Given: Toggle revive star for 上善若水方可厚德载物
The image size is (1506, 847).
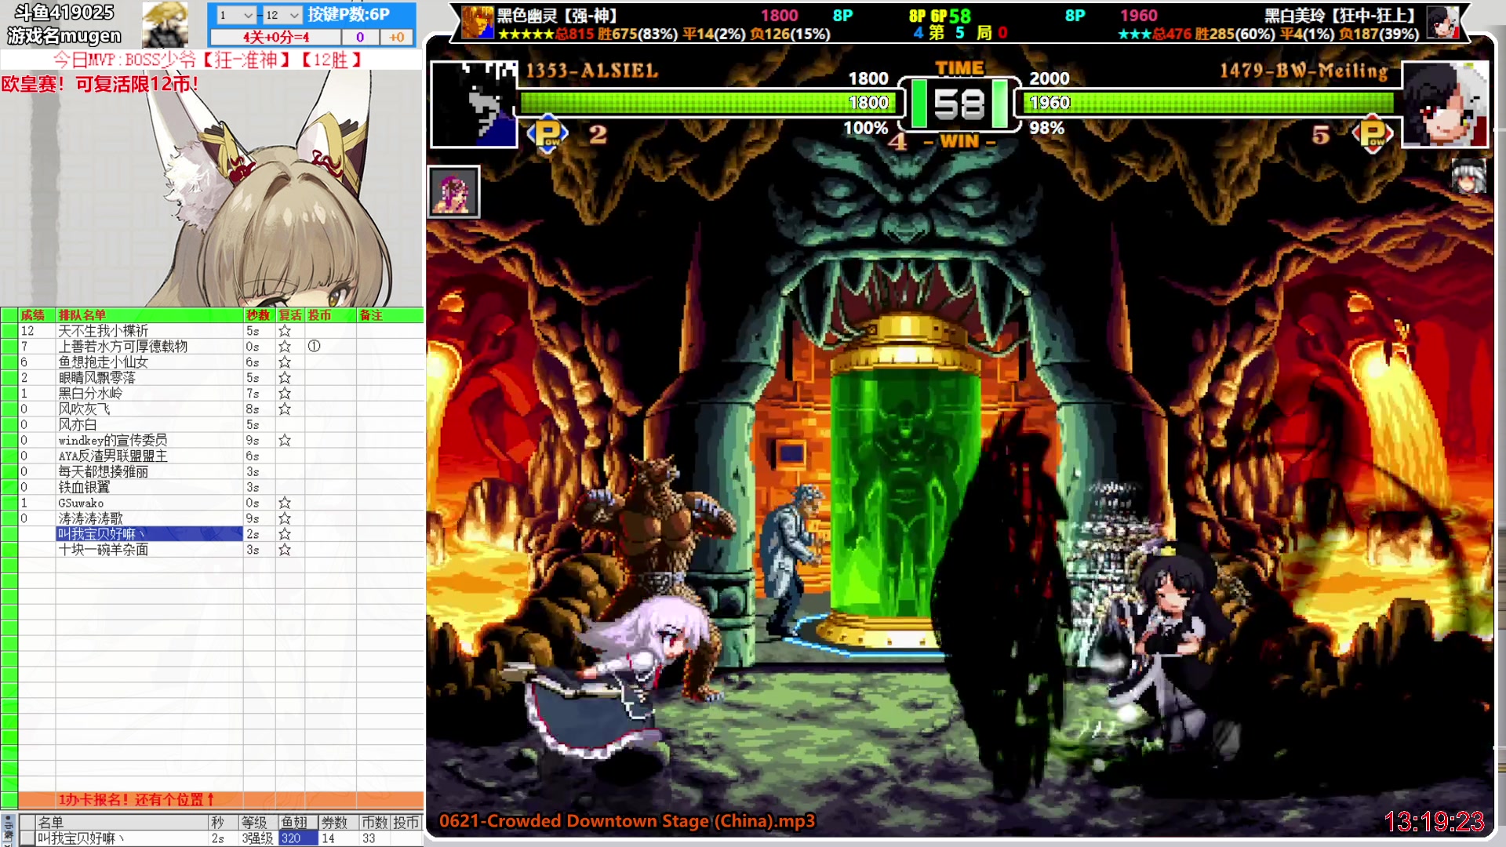Looking at the screenshot, I should click(285, 347).
